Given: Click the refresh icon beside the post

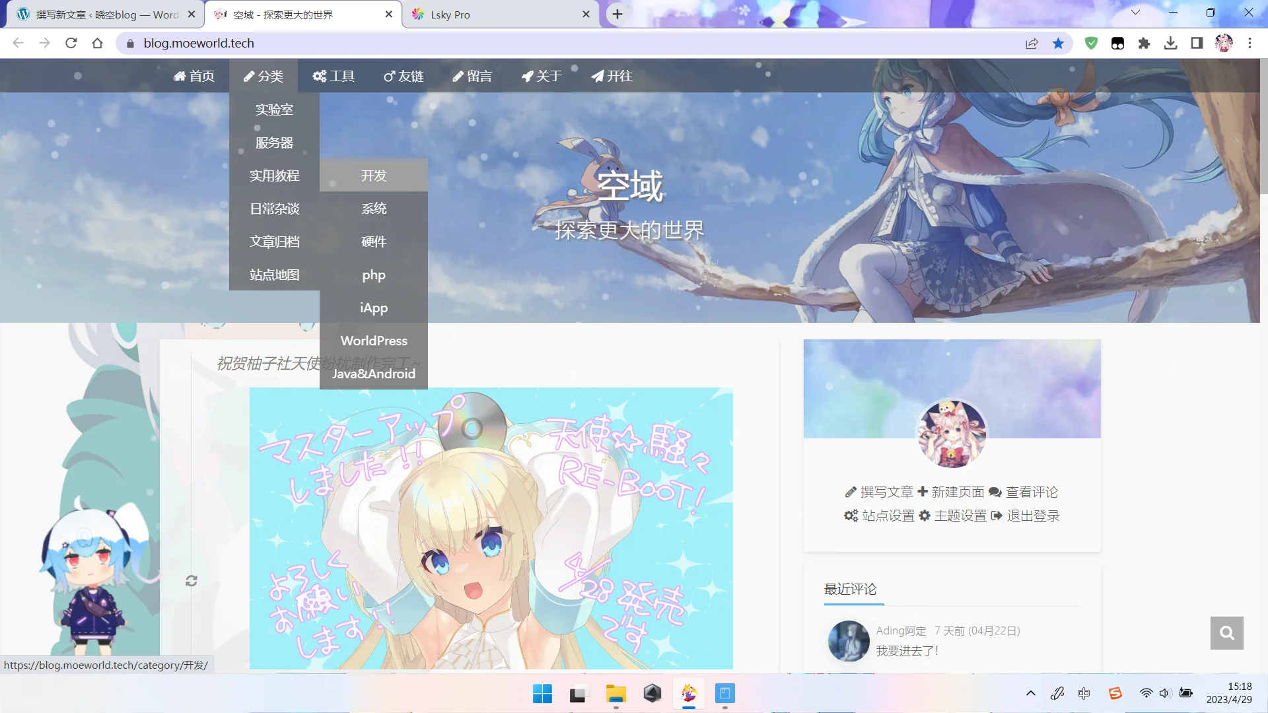Looking at the screenshot, I should click(x=192, y=581).
